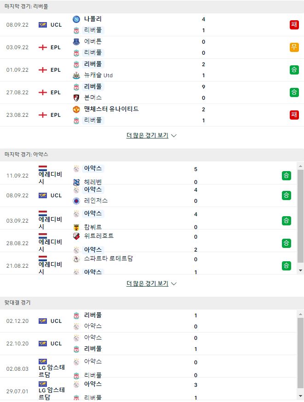The width and height of the screenshot is (304, 402).
Task: Open the 27.08.22 Liverpool 9-0 Bournemouth match
Action: tap(152, 92)
